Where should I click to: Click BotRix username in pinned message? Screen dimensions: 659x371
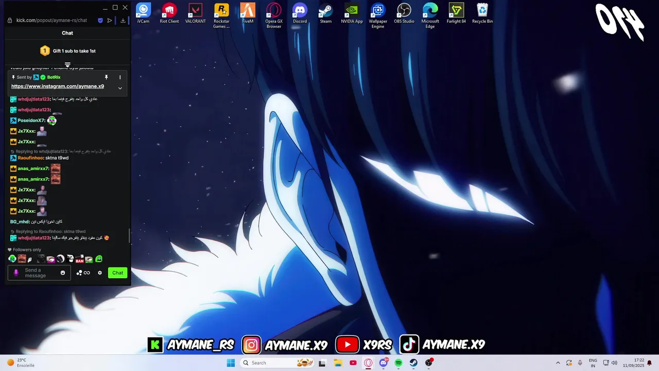click(x=54, y=77)
